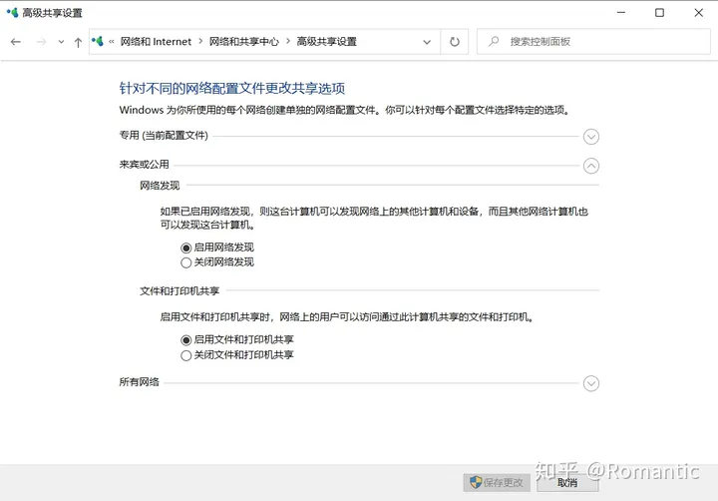Refresh the control panel page
Screen dimensions: 718x501
455,42
